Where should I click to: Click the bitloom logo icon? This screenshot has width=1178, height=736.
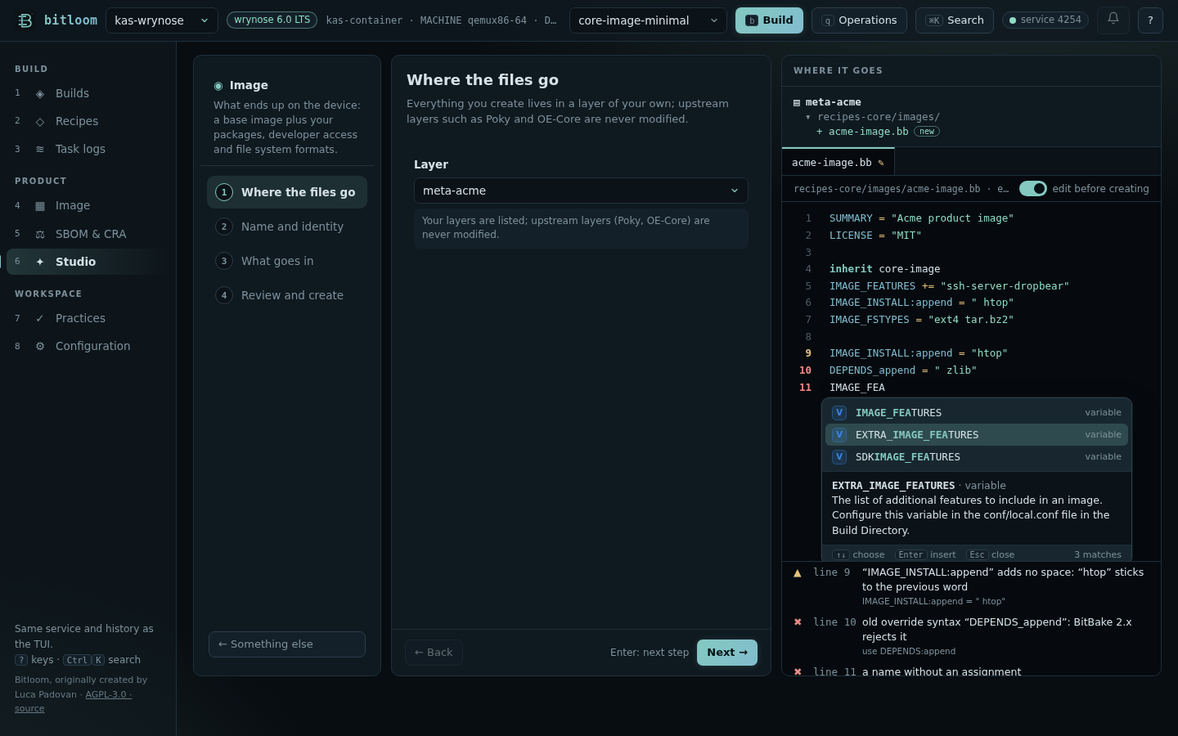coord(25,20)
